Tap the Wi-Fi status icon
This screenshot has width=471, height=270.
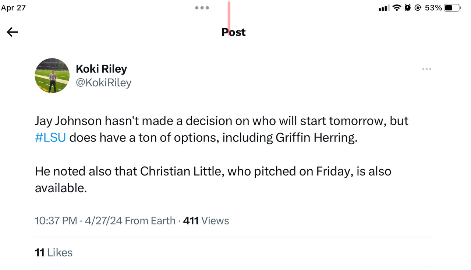pos(396,8)
